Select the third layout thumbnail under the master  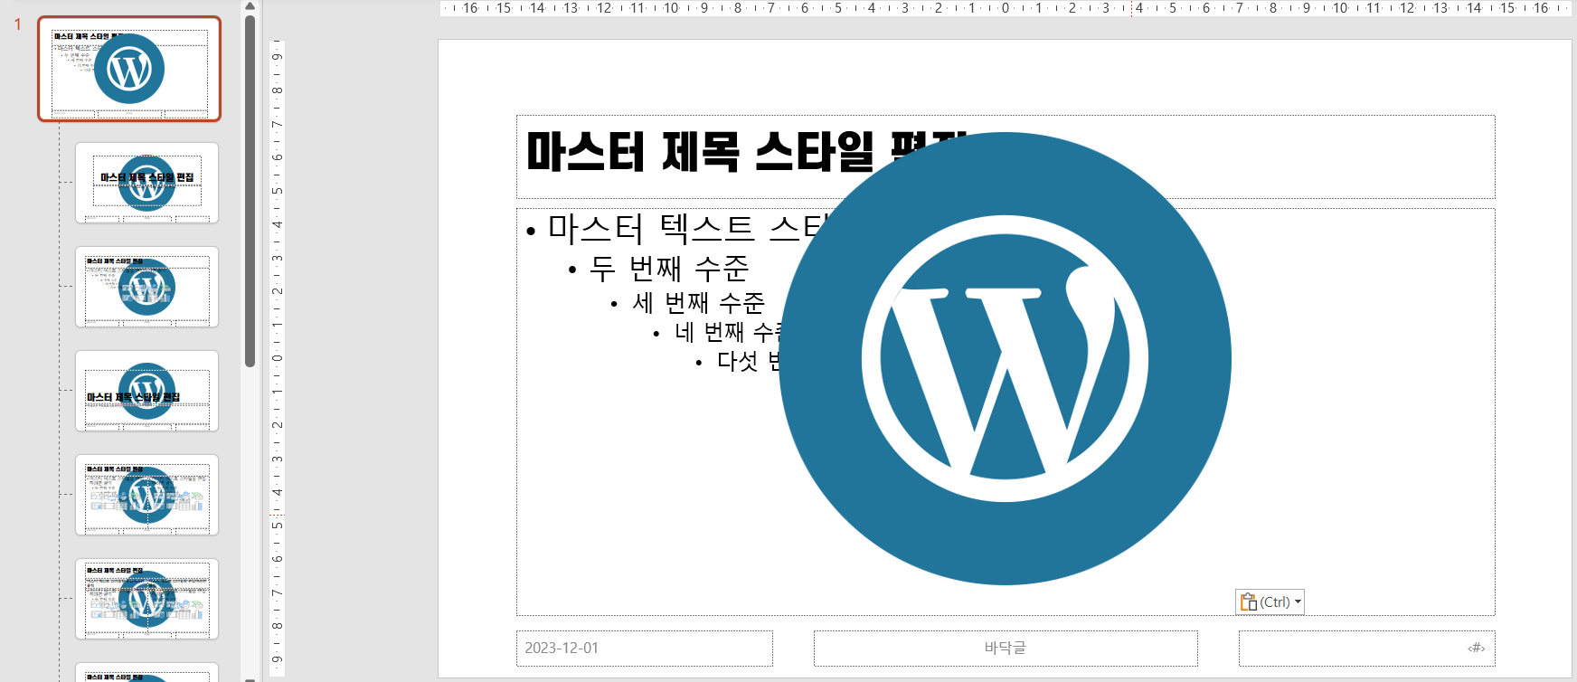(x=147, y=391)
